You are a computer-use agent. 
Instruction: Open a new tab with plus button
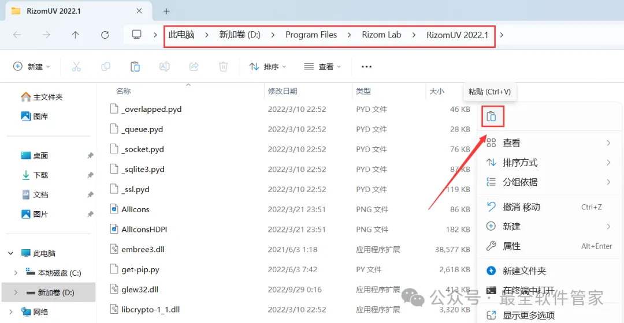coord(166,11)
